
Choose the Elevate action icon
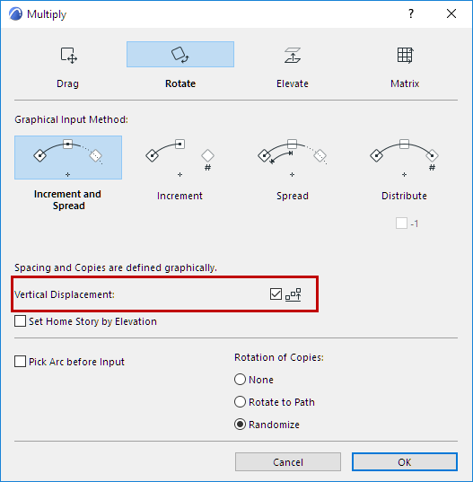[293, 55]
